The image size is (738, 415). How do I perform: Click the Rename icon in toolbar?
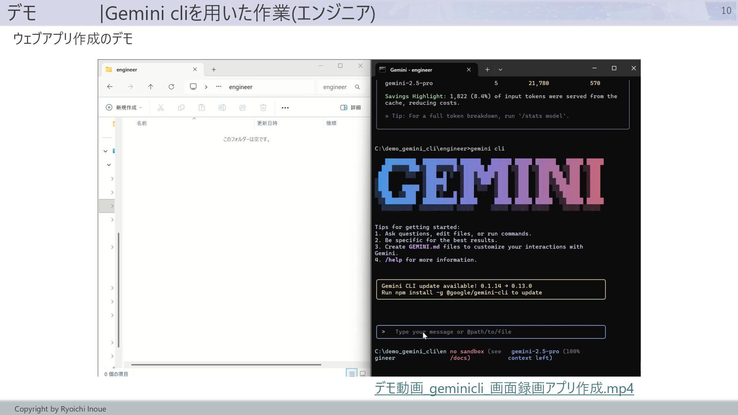tap(222, 108)
